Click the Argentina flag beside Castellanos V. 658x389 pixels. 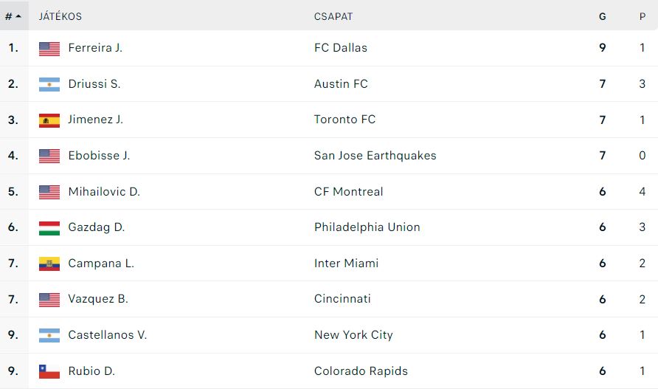(x=49, y=335)
